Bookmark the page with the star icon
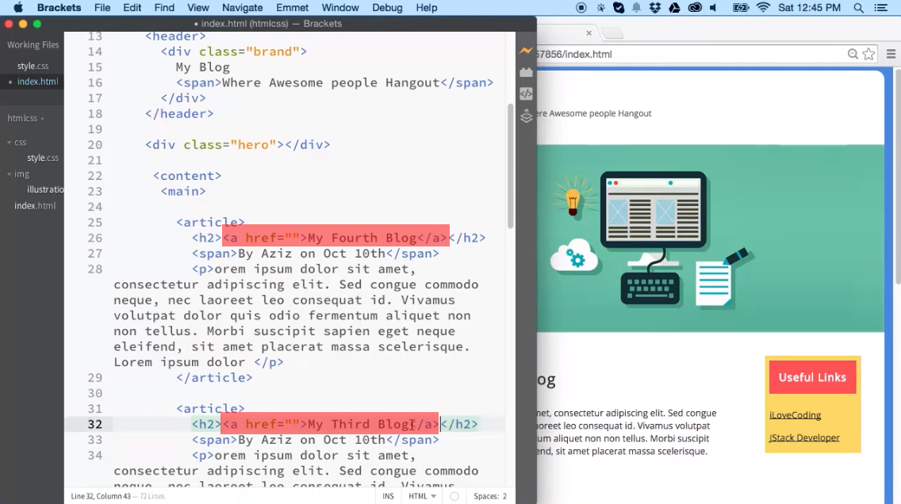Screen dimensions: 901x504 pyautogui.click(x=868, y=54)
